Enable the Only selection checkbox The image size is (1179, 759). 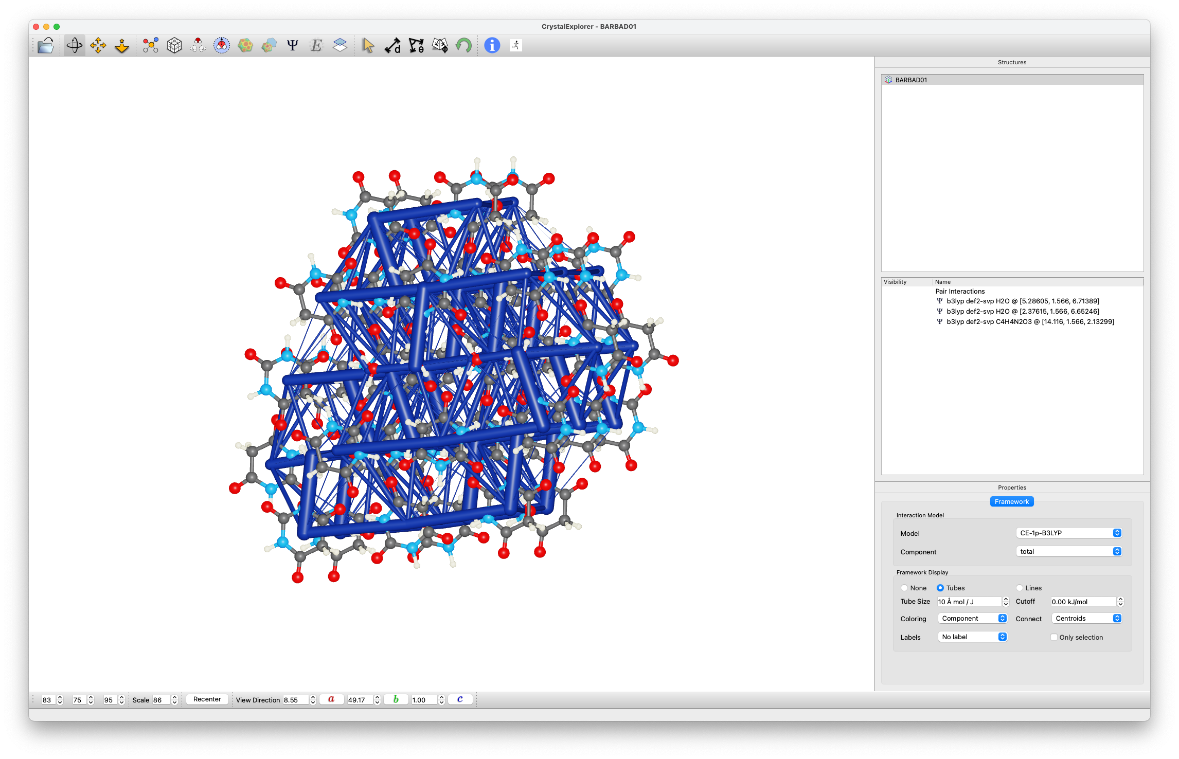(x=1054, y=637)
